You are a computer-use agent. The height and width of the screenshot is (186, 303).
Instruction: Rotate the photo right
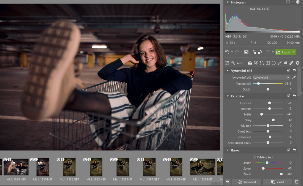coord(260,52)
